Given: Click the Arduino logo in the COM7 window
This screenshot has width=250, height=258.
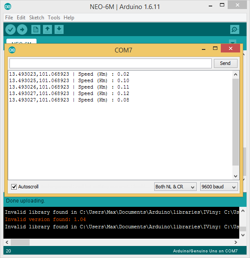Looking at the screenshot, I should (x=12, y=50).
